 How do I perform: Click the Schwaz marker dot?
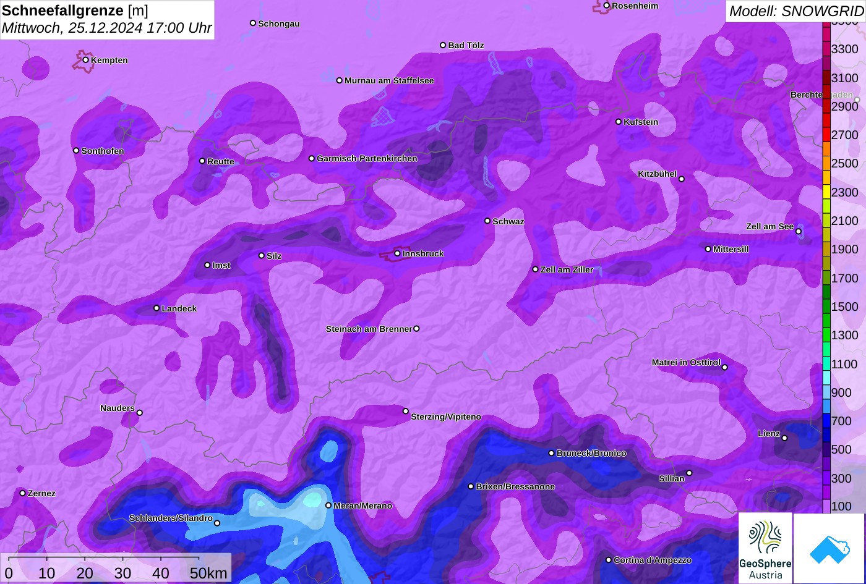[487, 221]
